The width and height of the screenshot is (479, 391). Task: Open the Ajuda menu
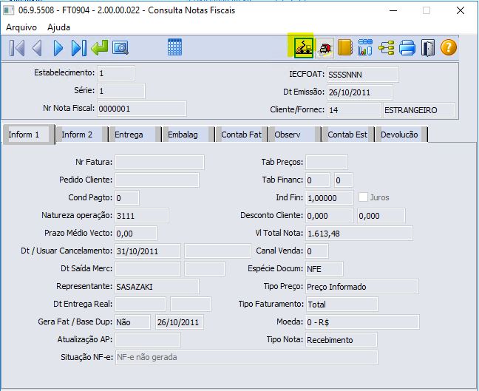pos(59,27)
